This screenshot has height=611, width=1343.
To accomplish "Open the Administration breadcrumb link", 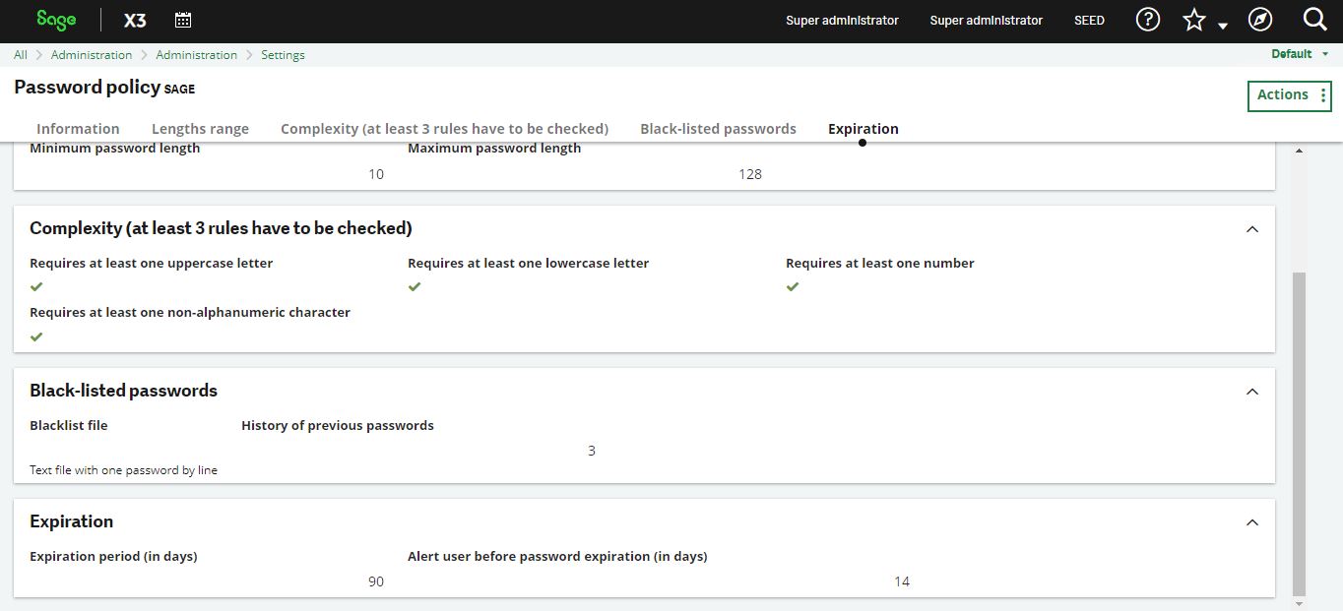I will pyautogui.click(x=92, y=54).
